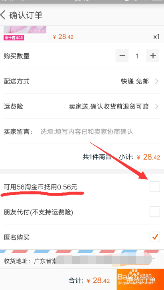This screenshot has width=164, height=290.
Task: Expand 运费险 details with the chevron
Action: click(157, 106)
